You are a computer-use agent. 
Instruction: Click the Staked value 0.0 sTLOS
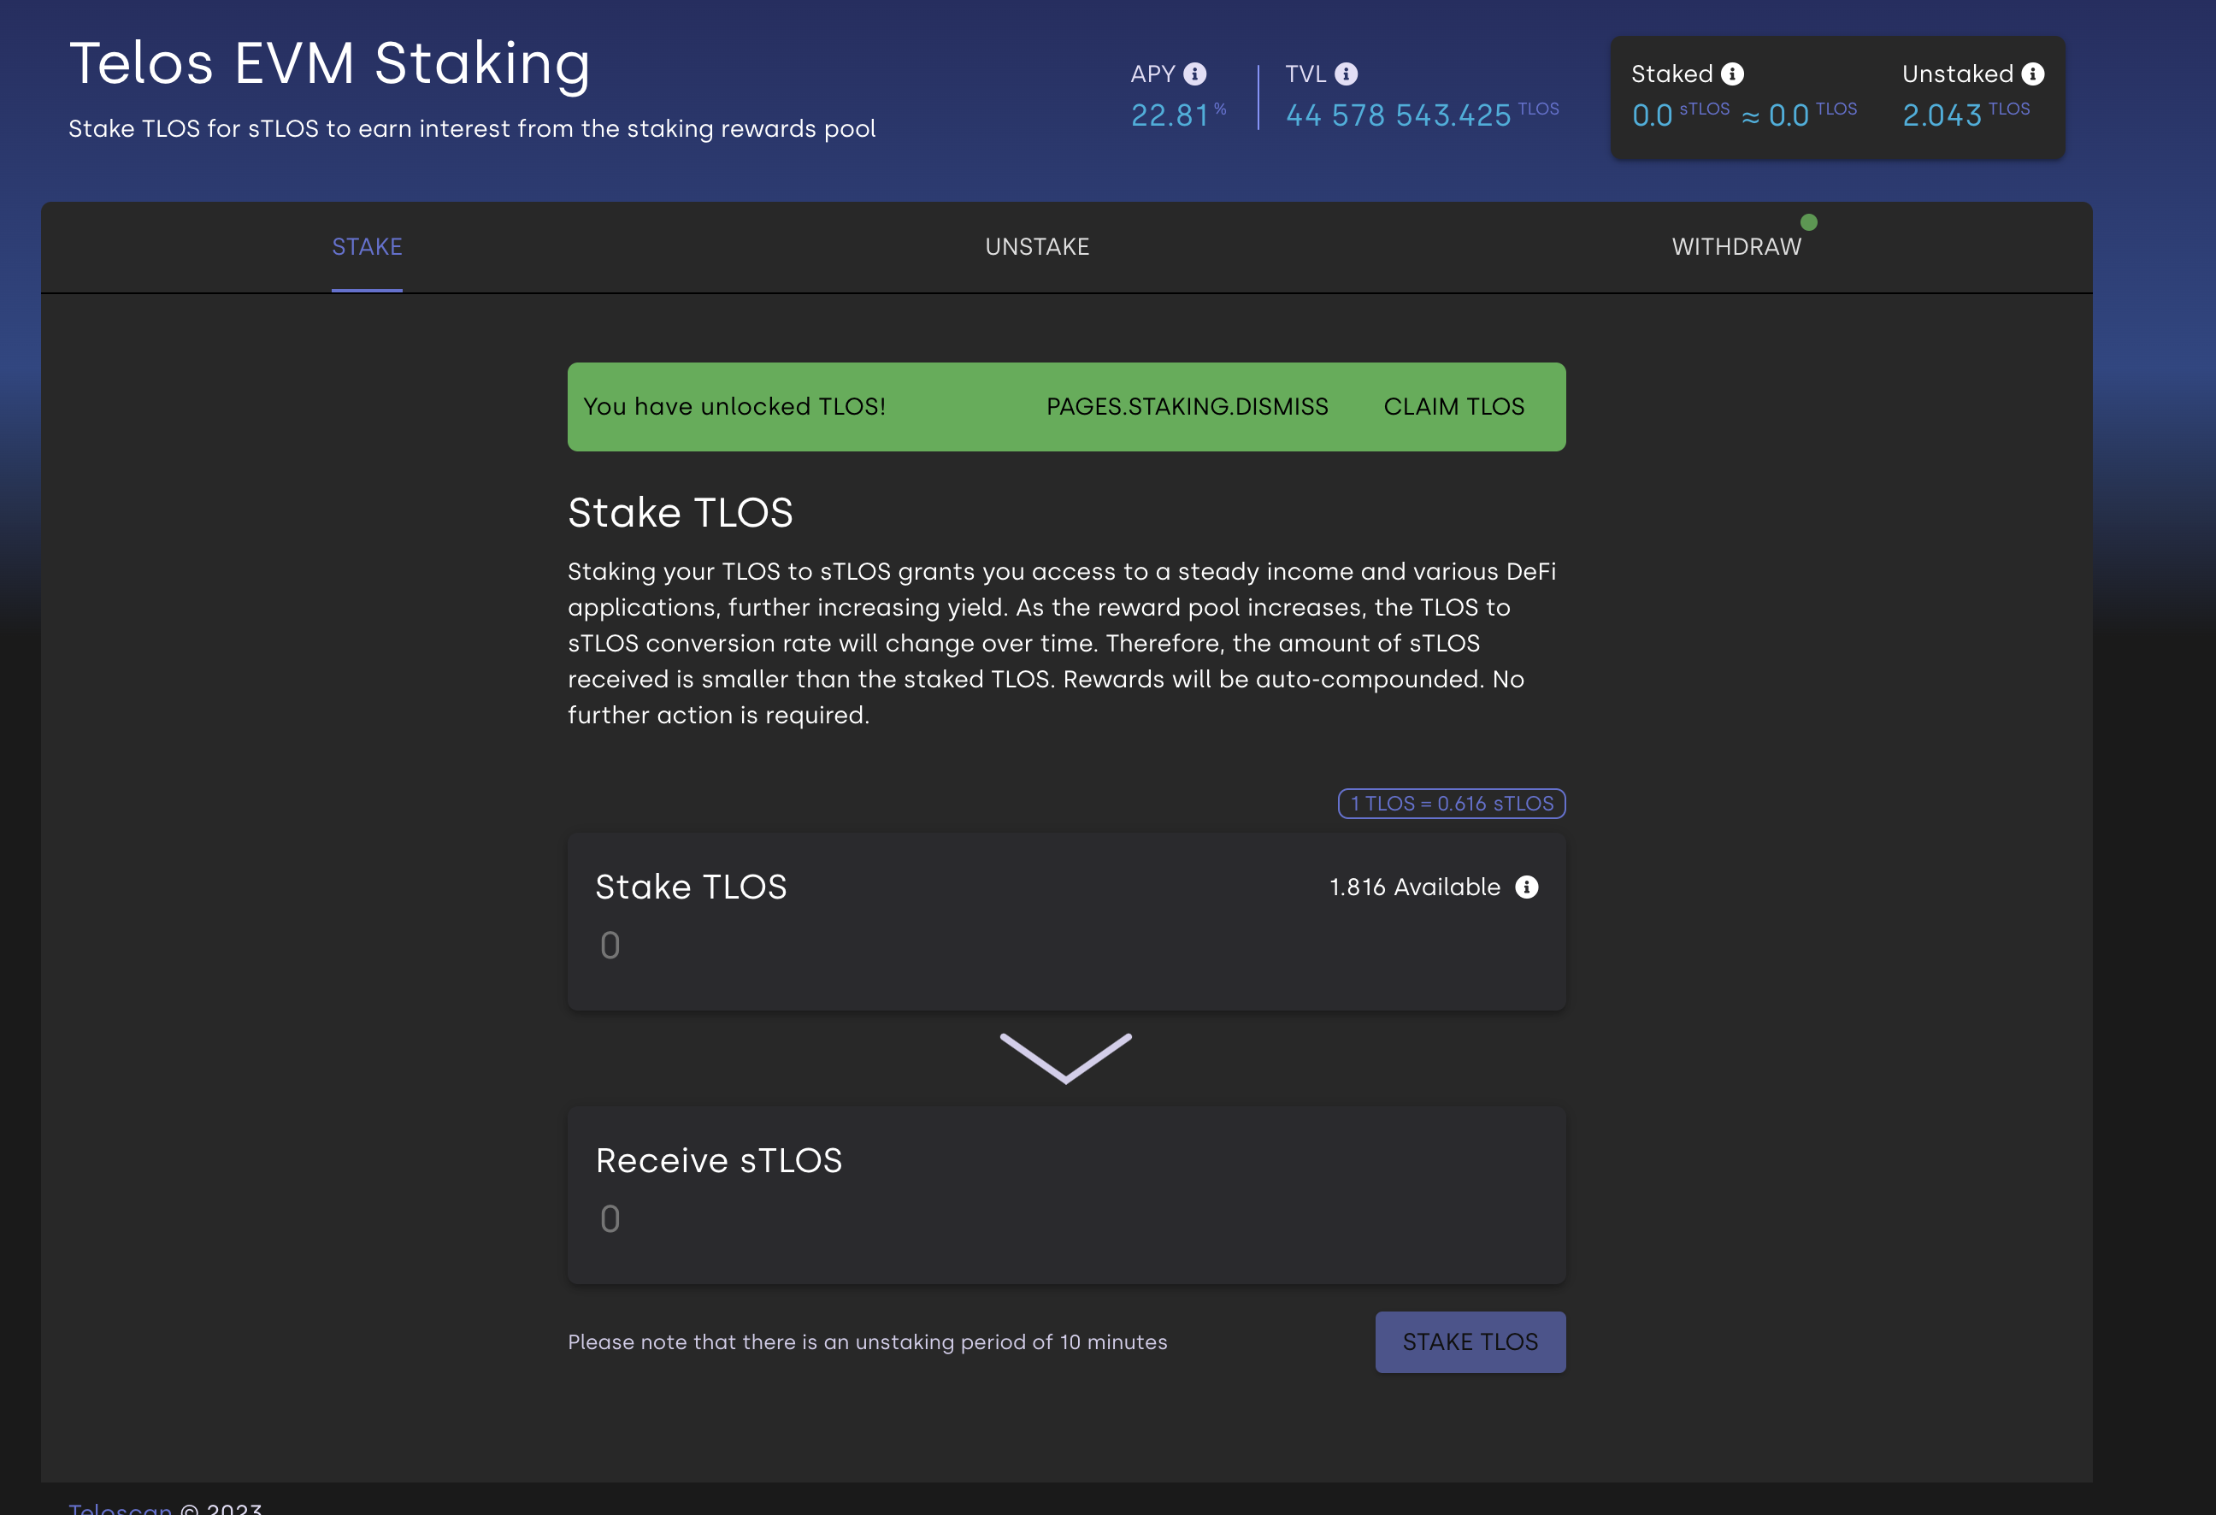click(1680, 115)
